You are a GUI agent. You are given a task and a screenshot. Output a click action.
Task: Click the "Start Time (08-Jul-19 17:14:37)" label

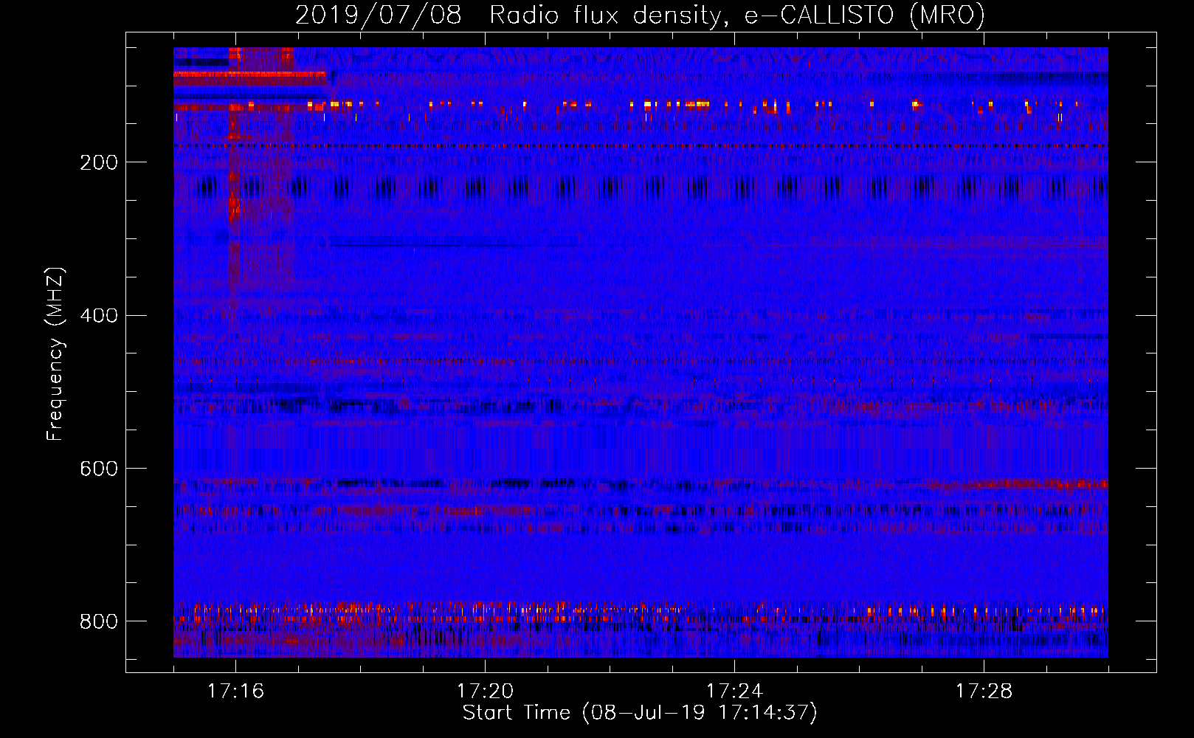tap(640, 713)
